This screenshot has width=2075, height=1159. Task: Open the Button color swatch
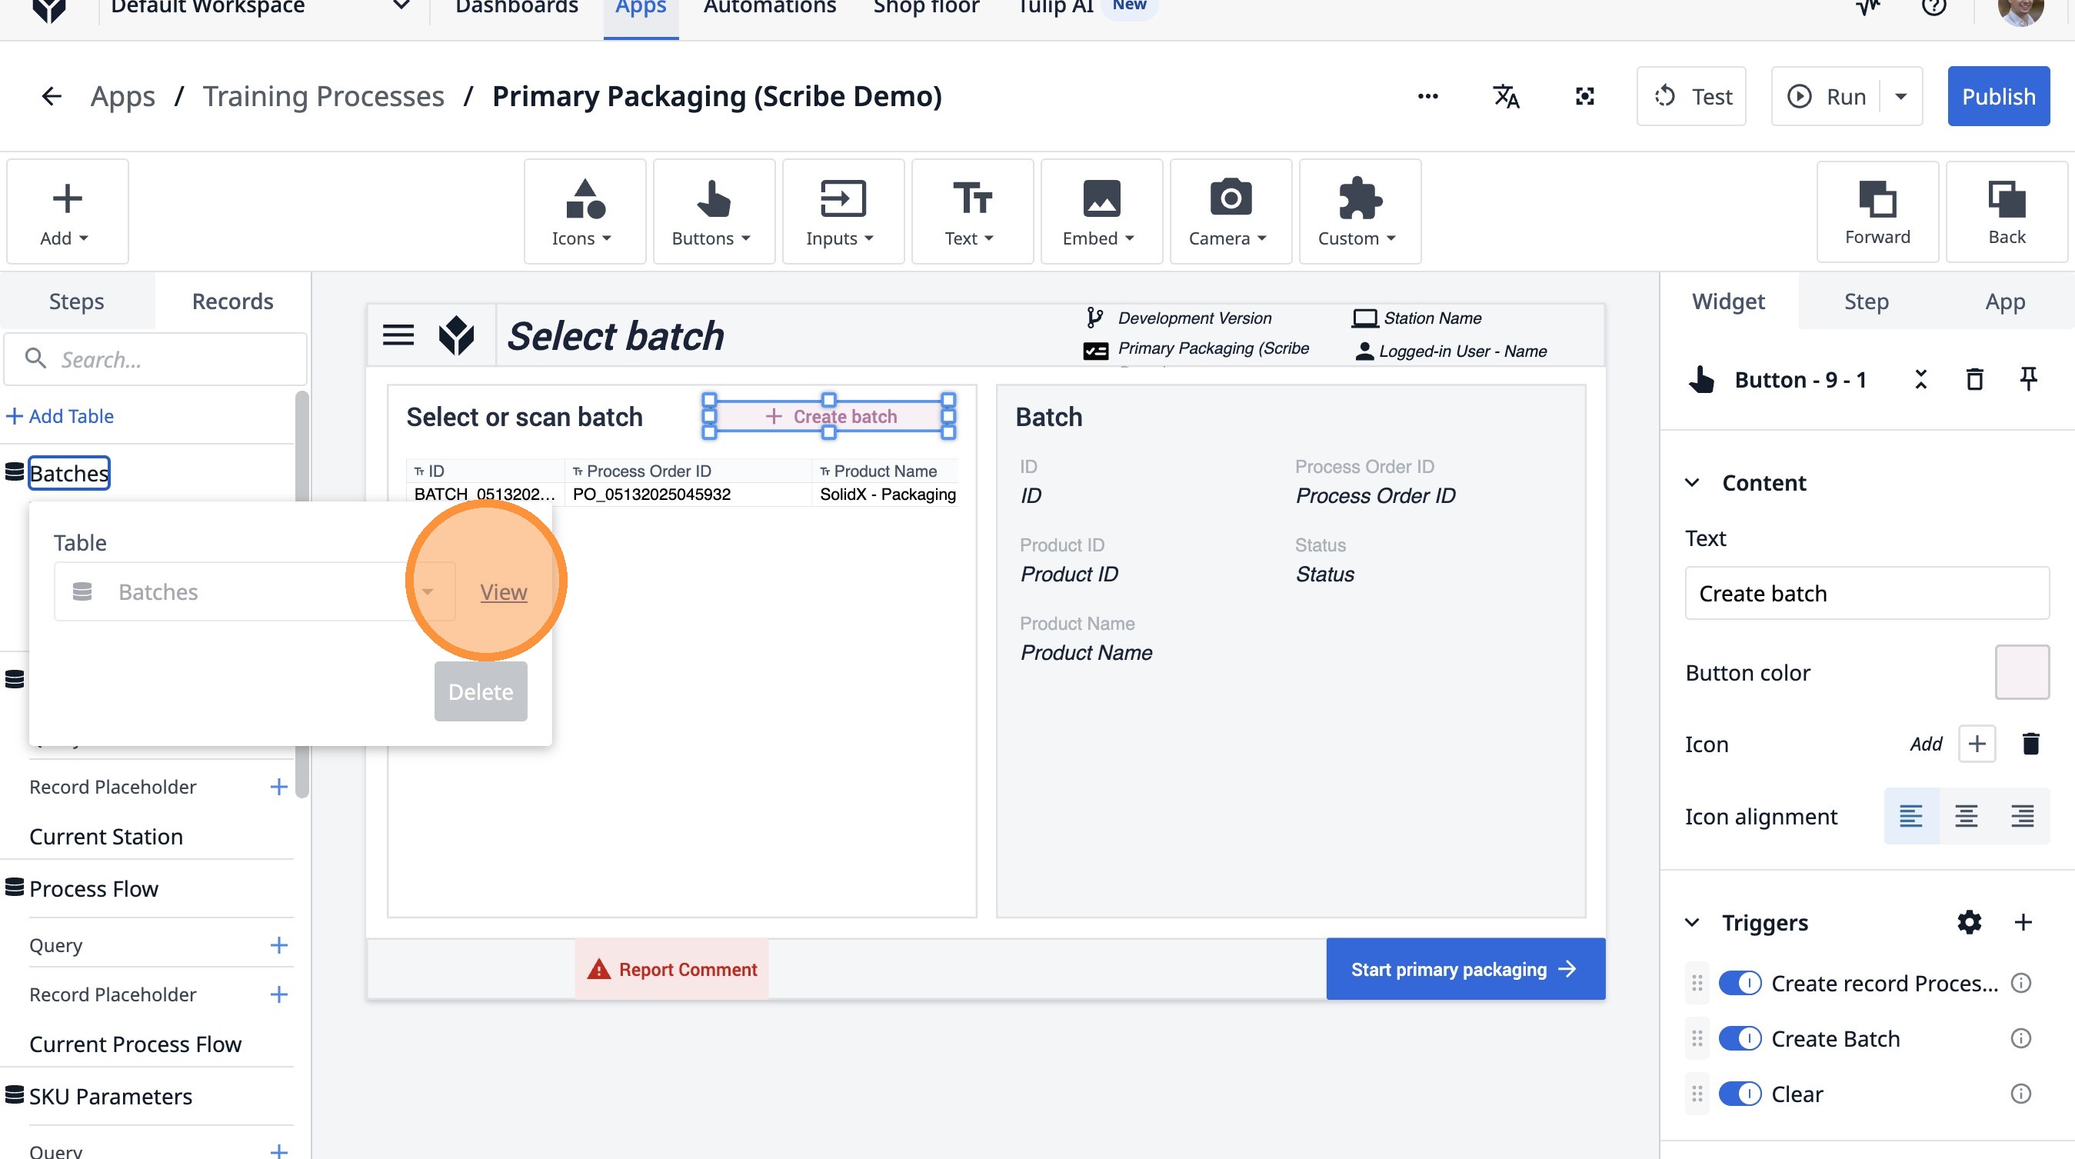[2021, 671]
